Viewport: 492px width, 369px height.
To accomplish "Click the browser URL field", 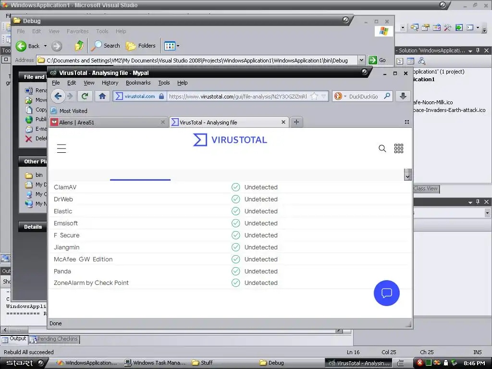I will coord(237,96).
